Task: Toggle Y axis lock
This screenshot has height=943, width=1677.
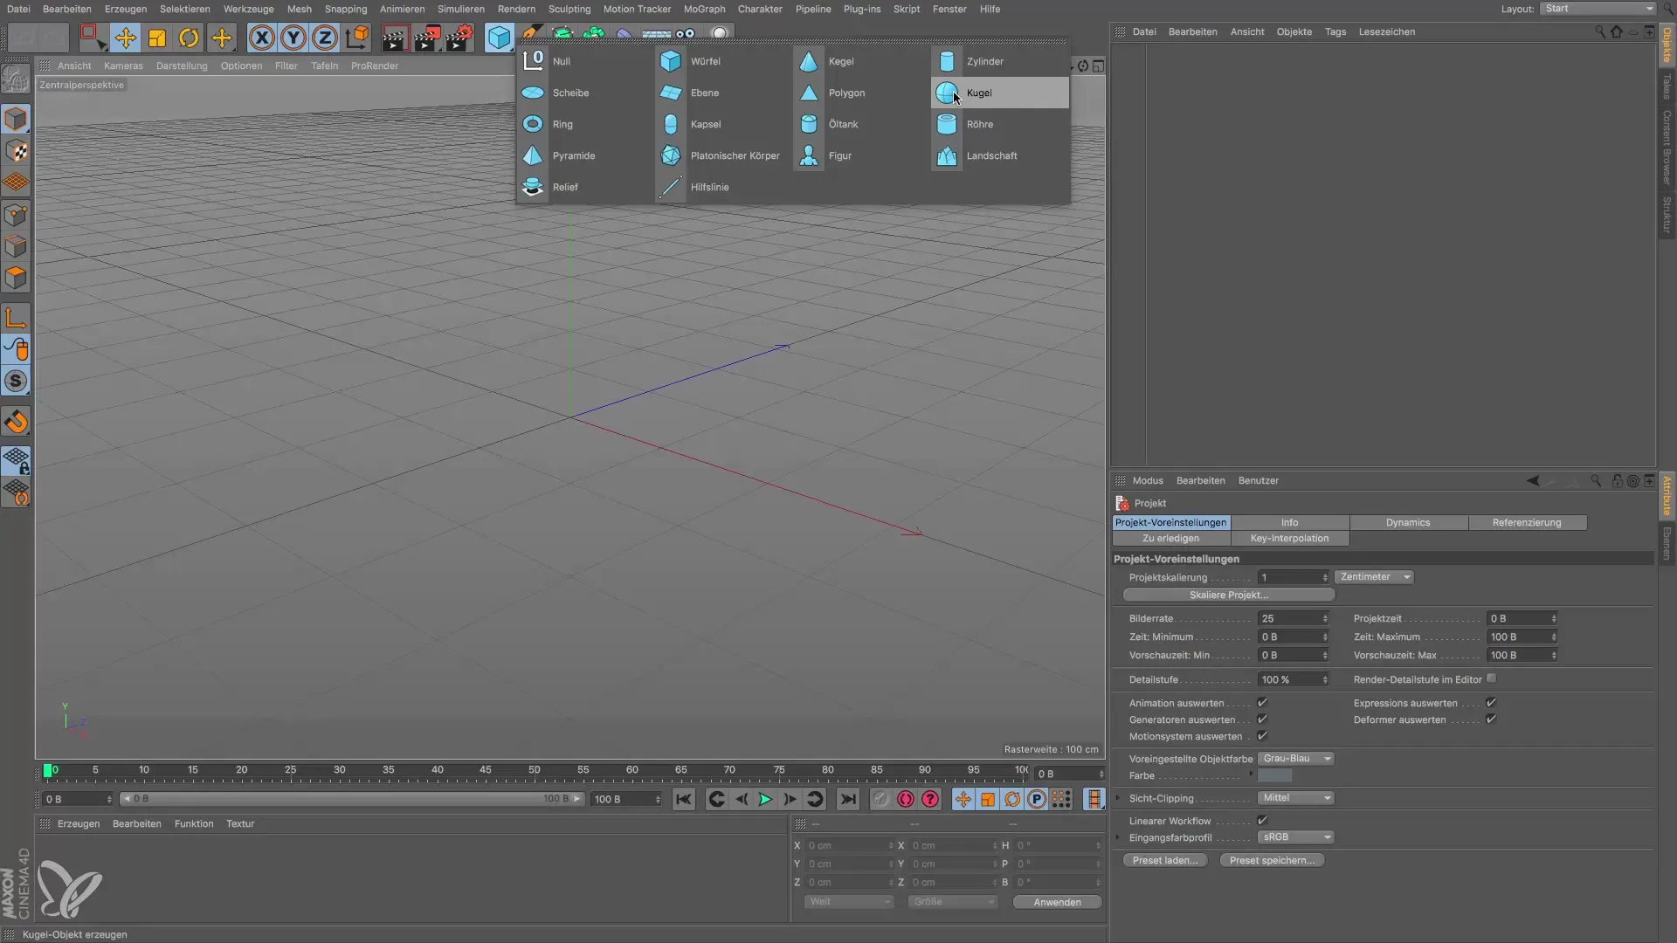Action: coord(293,38)
